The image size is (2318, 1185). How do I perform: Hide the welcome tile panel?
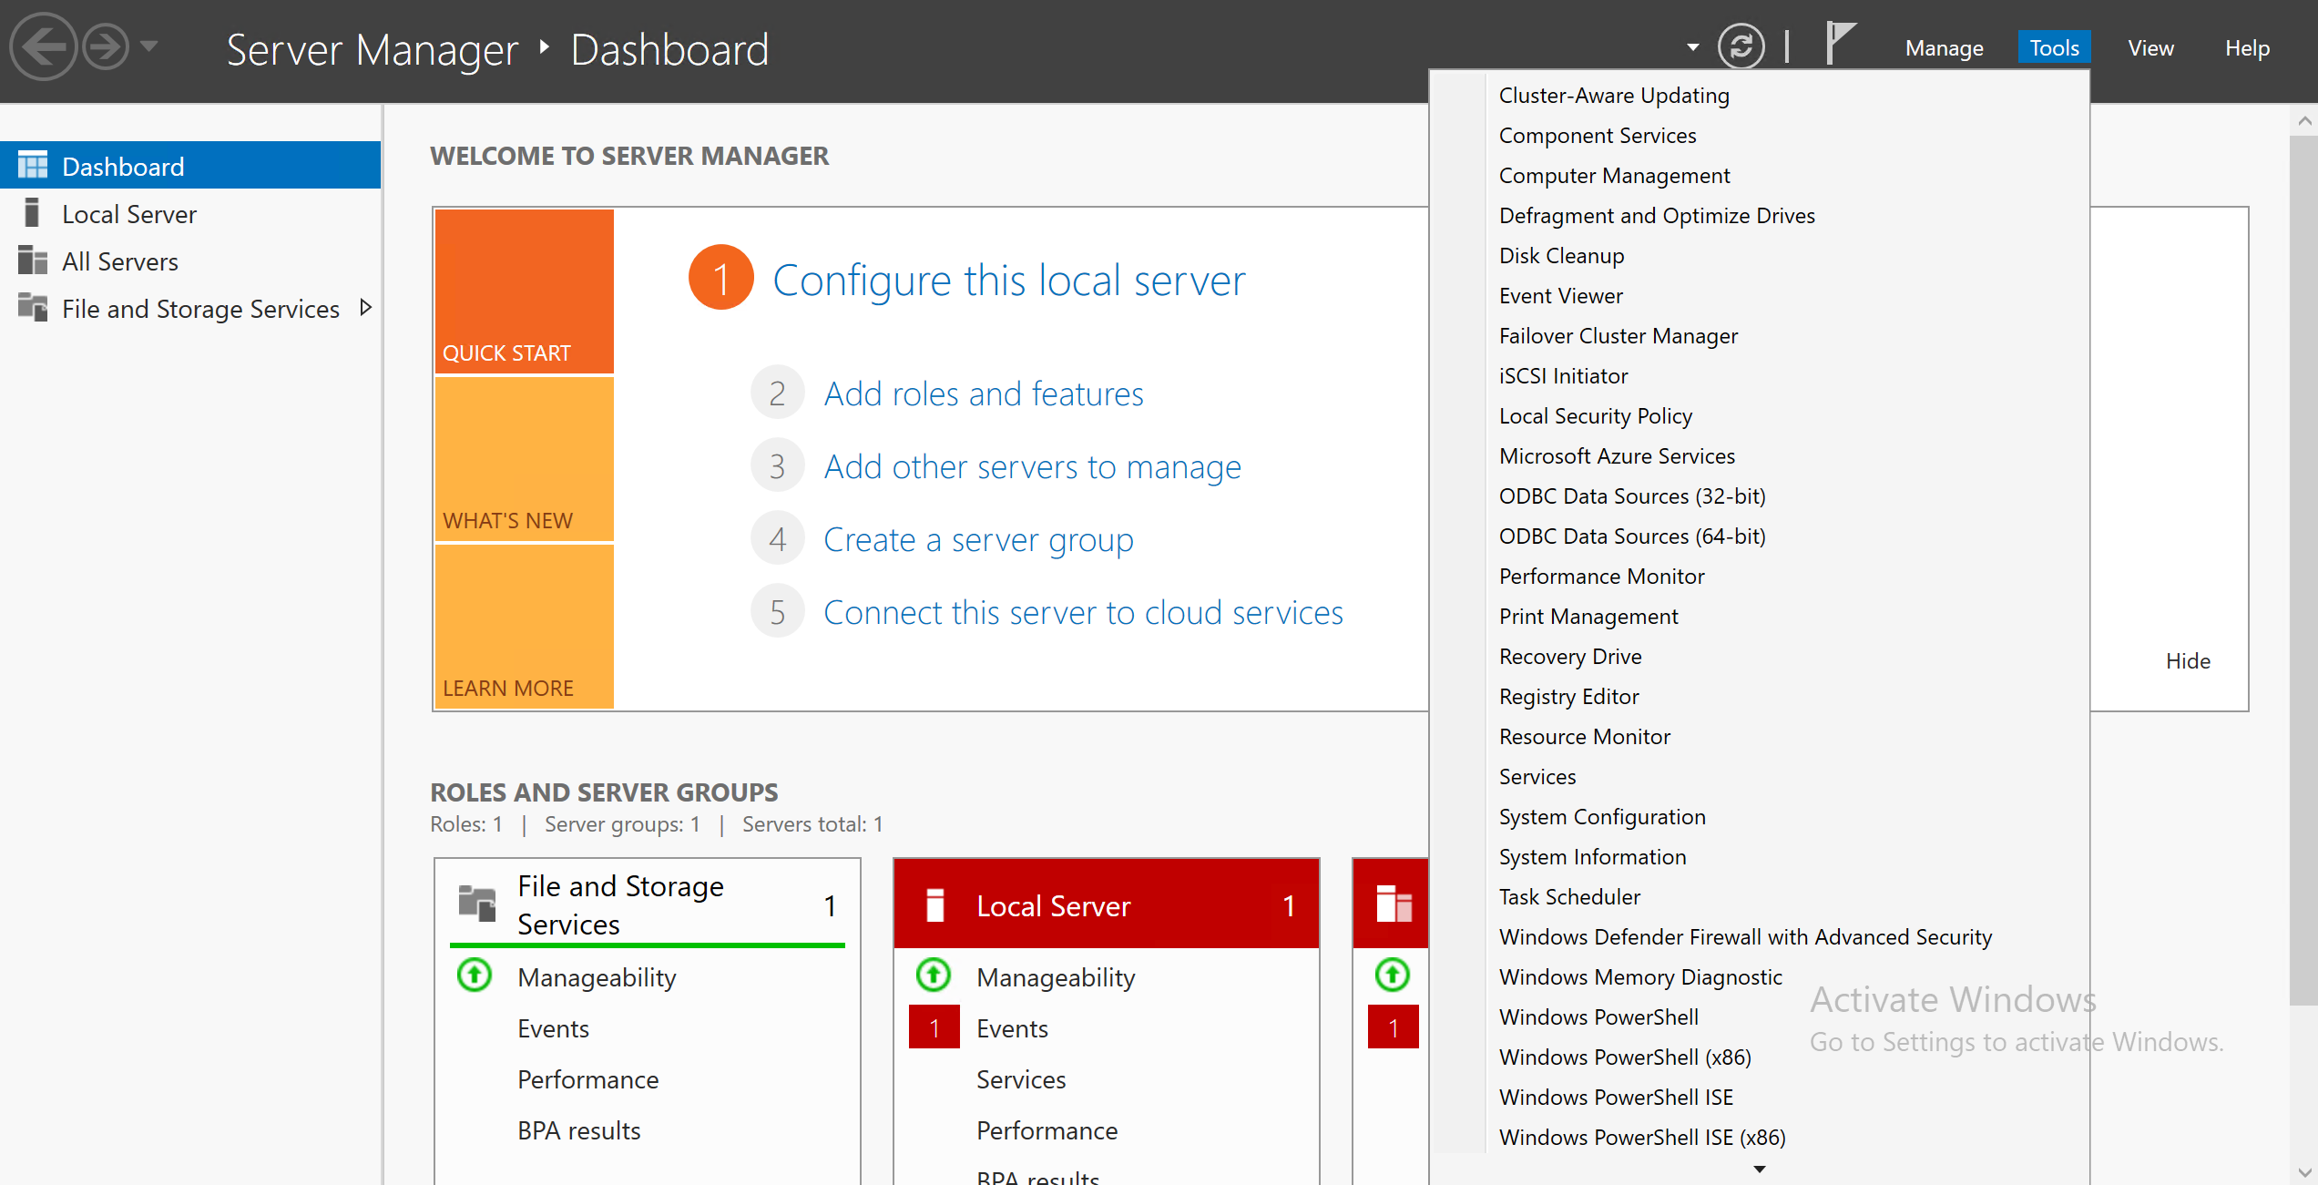point(2187,661)
